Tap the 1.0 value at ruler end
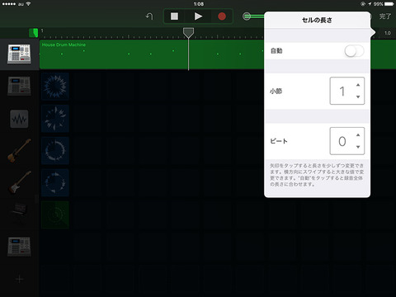Image resolution: width=396 pixels, height=297 pixels. (388, 33)
